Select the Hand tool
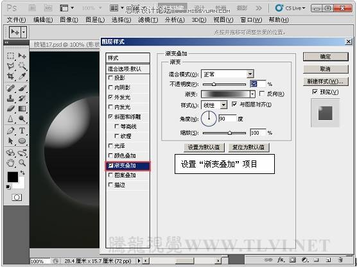Viewport: 357px width, 267px height. [x=10, y=163]
